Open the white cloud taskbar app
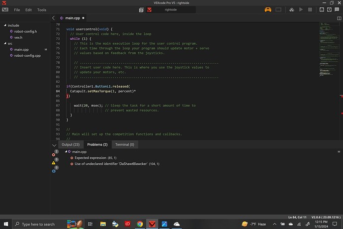The image size is (343, 229). click(x=176, y=224)
